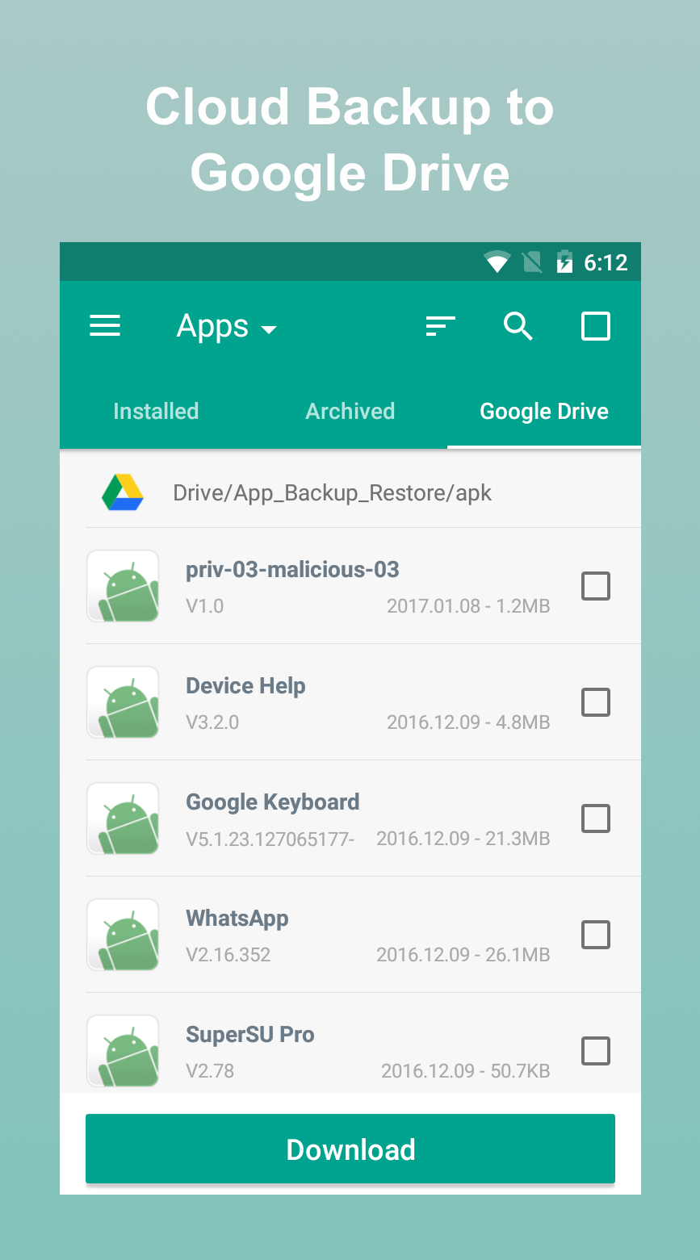This screenshot has height=1260, width=700.
Task: Switch to the Archived tab
Action: tap(350, 412)
